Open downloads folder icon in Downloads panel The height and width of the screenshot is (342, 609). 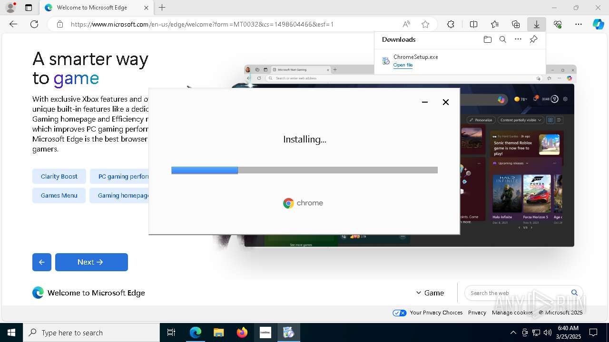487,39
